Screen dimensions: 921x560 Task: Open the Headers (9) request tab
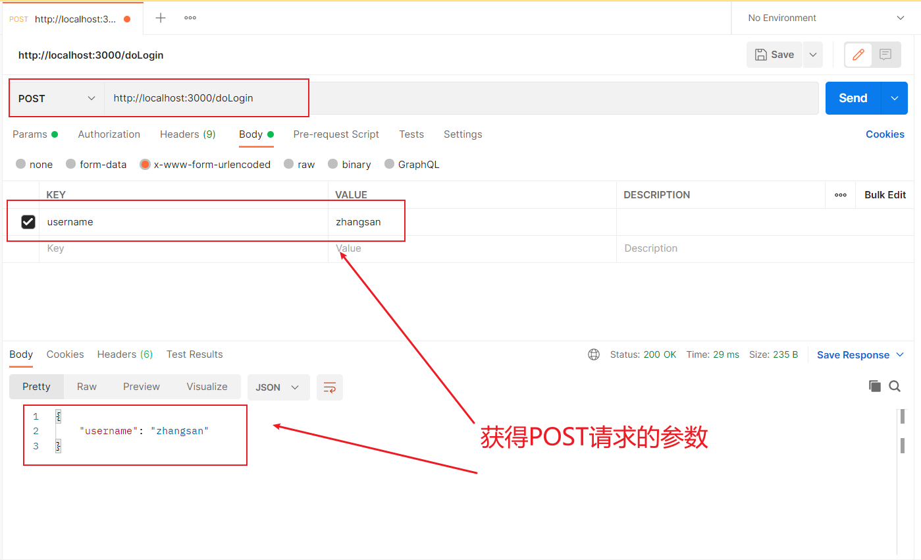pyautogui.click(x=188, y=134)
